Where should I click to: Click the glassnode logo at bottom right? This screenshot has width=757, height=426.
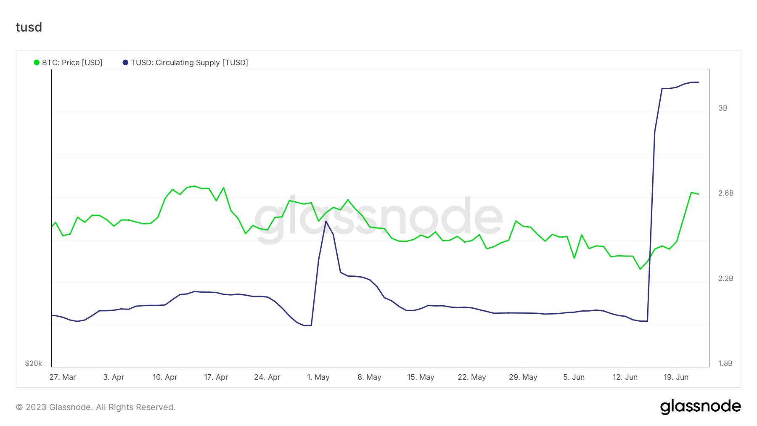coord(700,407)
